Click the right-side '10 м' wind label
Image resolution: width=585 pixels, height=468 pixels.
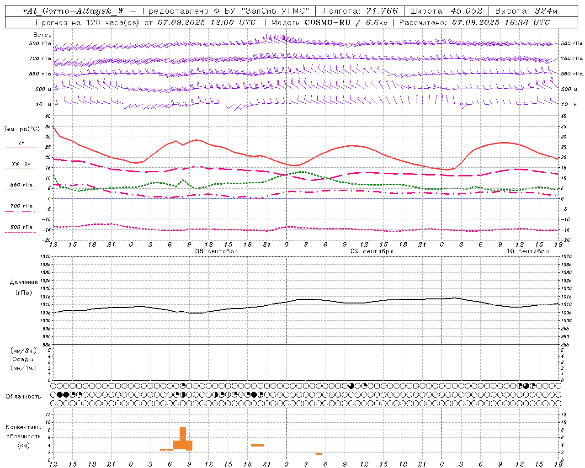point(568,104)
